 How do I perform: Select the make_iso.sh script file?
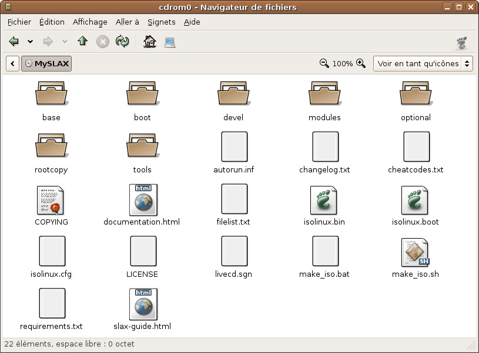coord(415,253)
